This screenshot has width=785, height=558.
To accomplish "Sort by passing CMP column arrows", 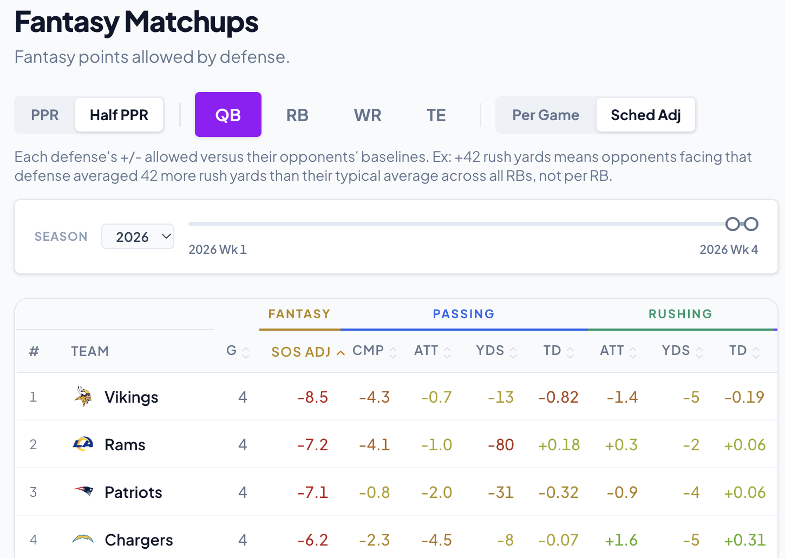I will pyautogui.click(x=393, y=352).
